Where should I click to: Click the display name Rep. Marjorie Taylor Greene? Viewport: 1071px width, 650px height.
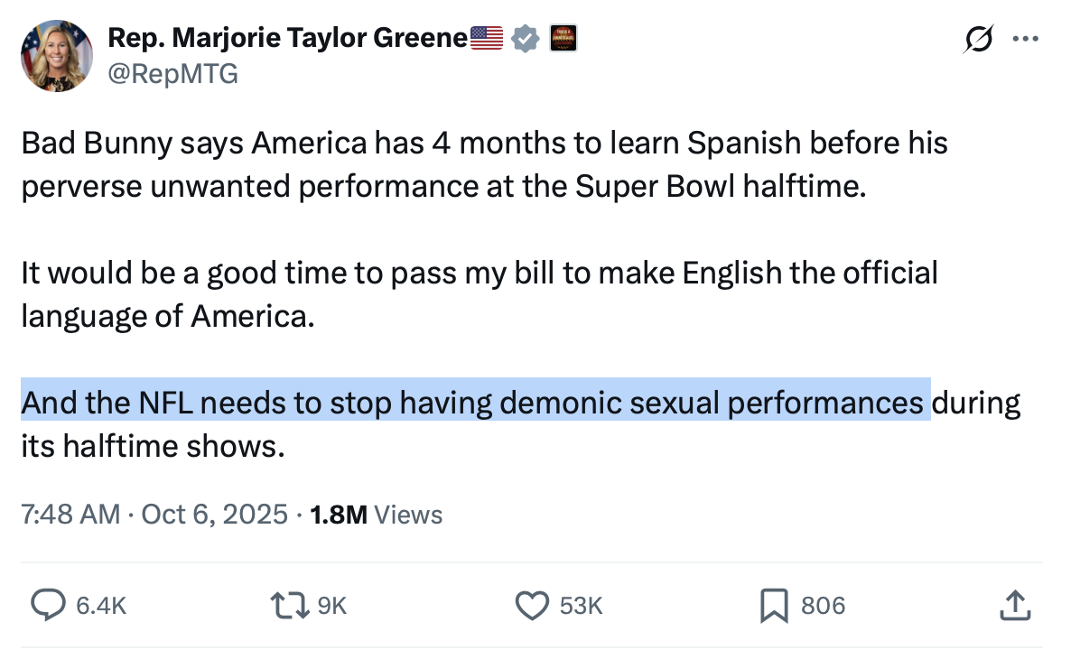pos(288,39)
